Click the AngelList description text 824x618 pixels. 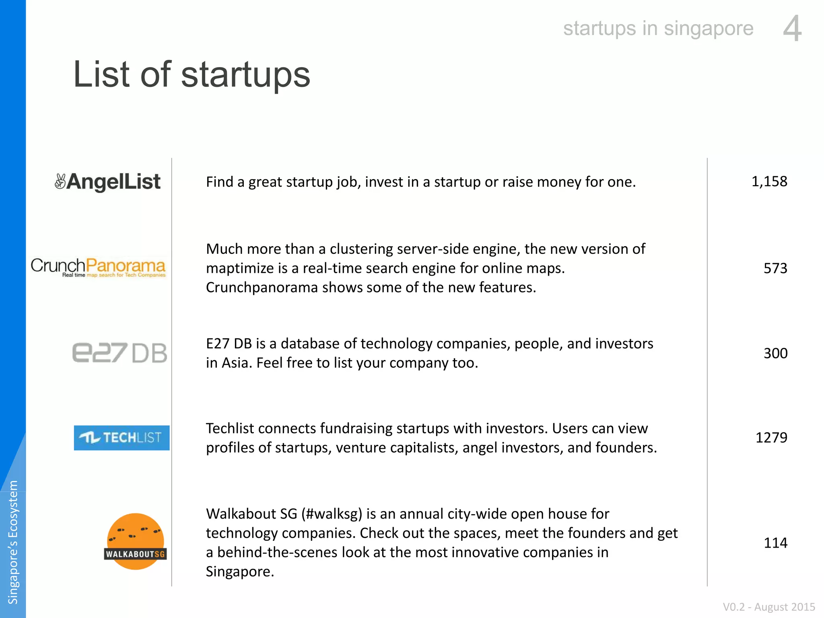click(421, 182)
